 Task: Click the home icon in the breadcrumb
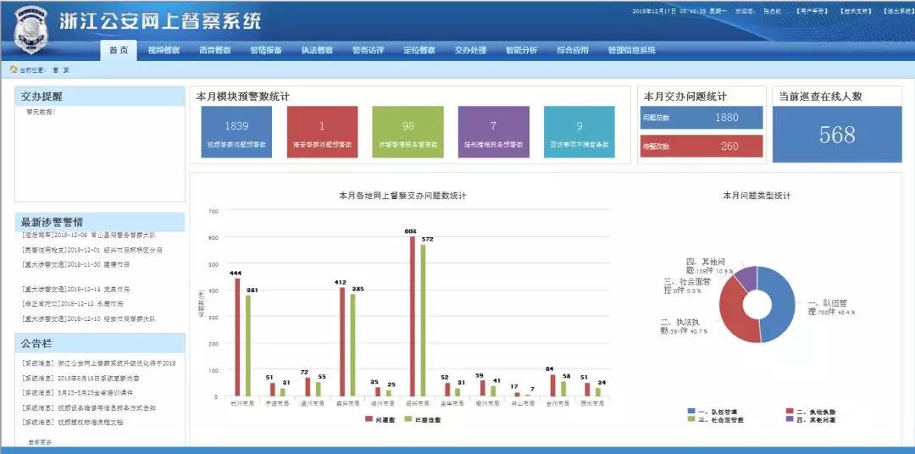(x=14, y=69)
